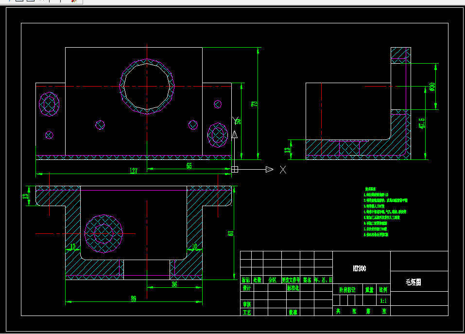Click the HT200 material text in title block
Viewport: 465px width, 334px height.
point(360,268)
